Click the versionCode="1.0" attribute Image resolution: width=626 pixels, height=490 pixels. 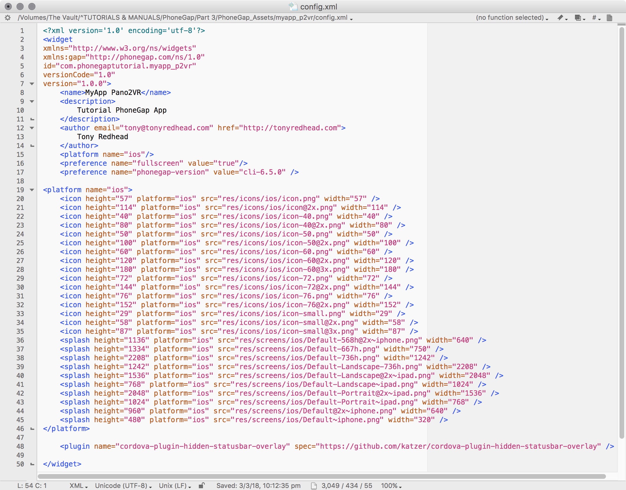point(79,75)
